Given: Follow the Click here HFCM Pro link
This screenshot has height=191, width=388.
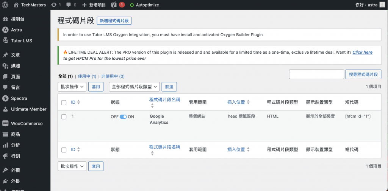Looking at the screenshot, I should click(363, 52).
